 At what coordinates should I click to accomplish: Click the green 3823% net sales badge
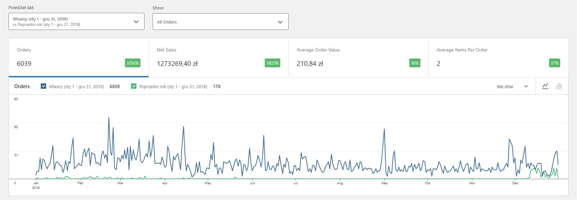click(272, 63)
